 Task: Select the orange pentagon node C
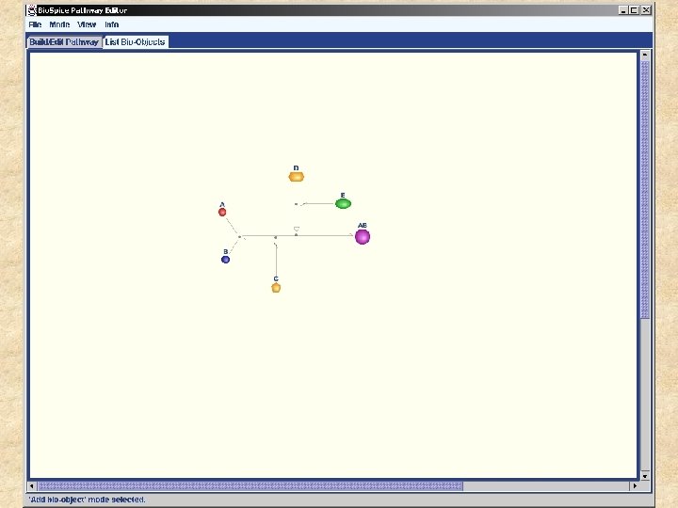point(276,288)
